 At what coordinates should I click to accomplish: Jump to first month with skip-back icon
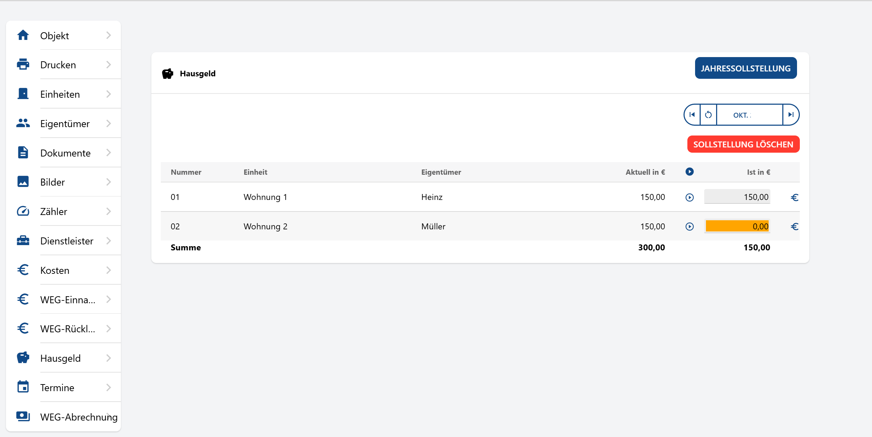692,115
